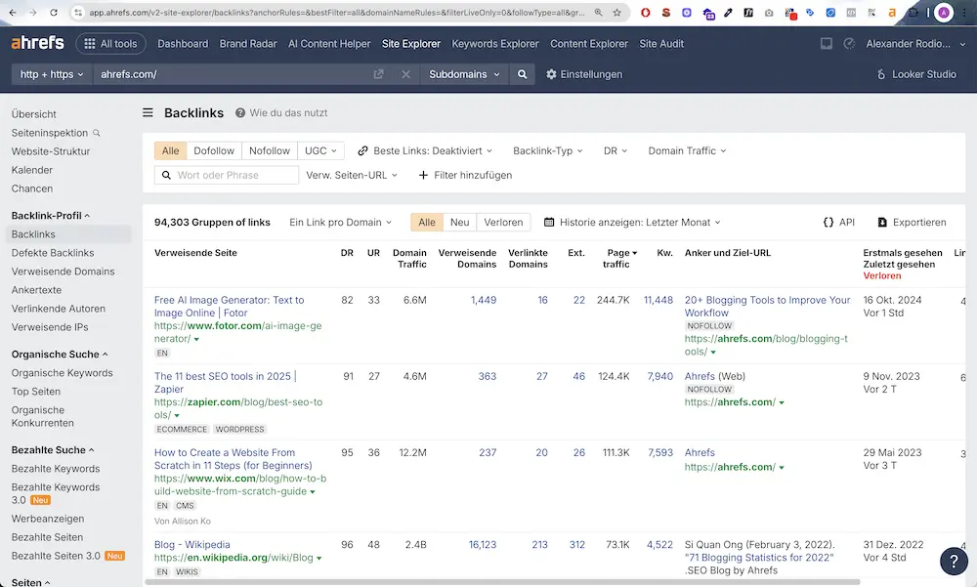
Task: Expand the fotor.com URL dropdown arrow
Action: 196,340
